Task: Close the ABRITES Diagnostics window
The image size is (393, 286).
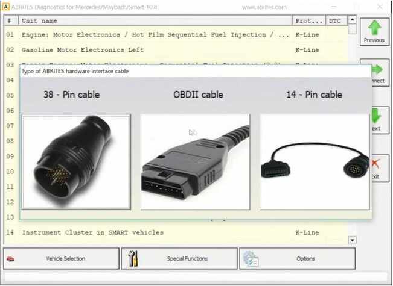Action: tap(380, 7)
